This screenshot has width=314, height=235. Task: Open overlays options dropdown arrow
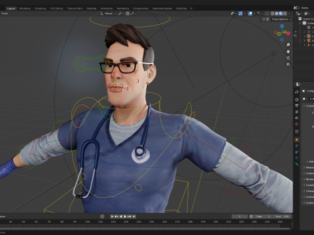coord(254,14)
